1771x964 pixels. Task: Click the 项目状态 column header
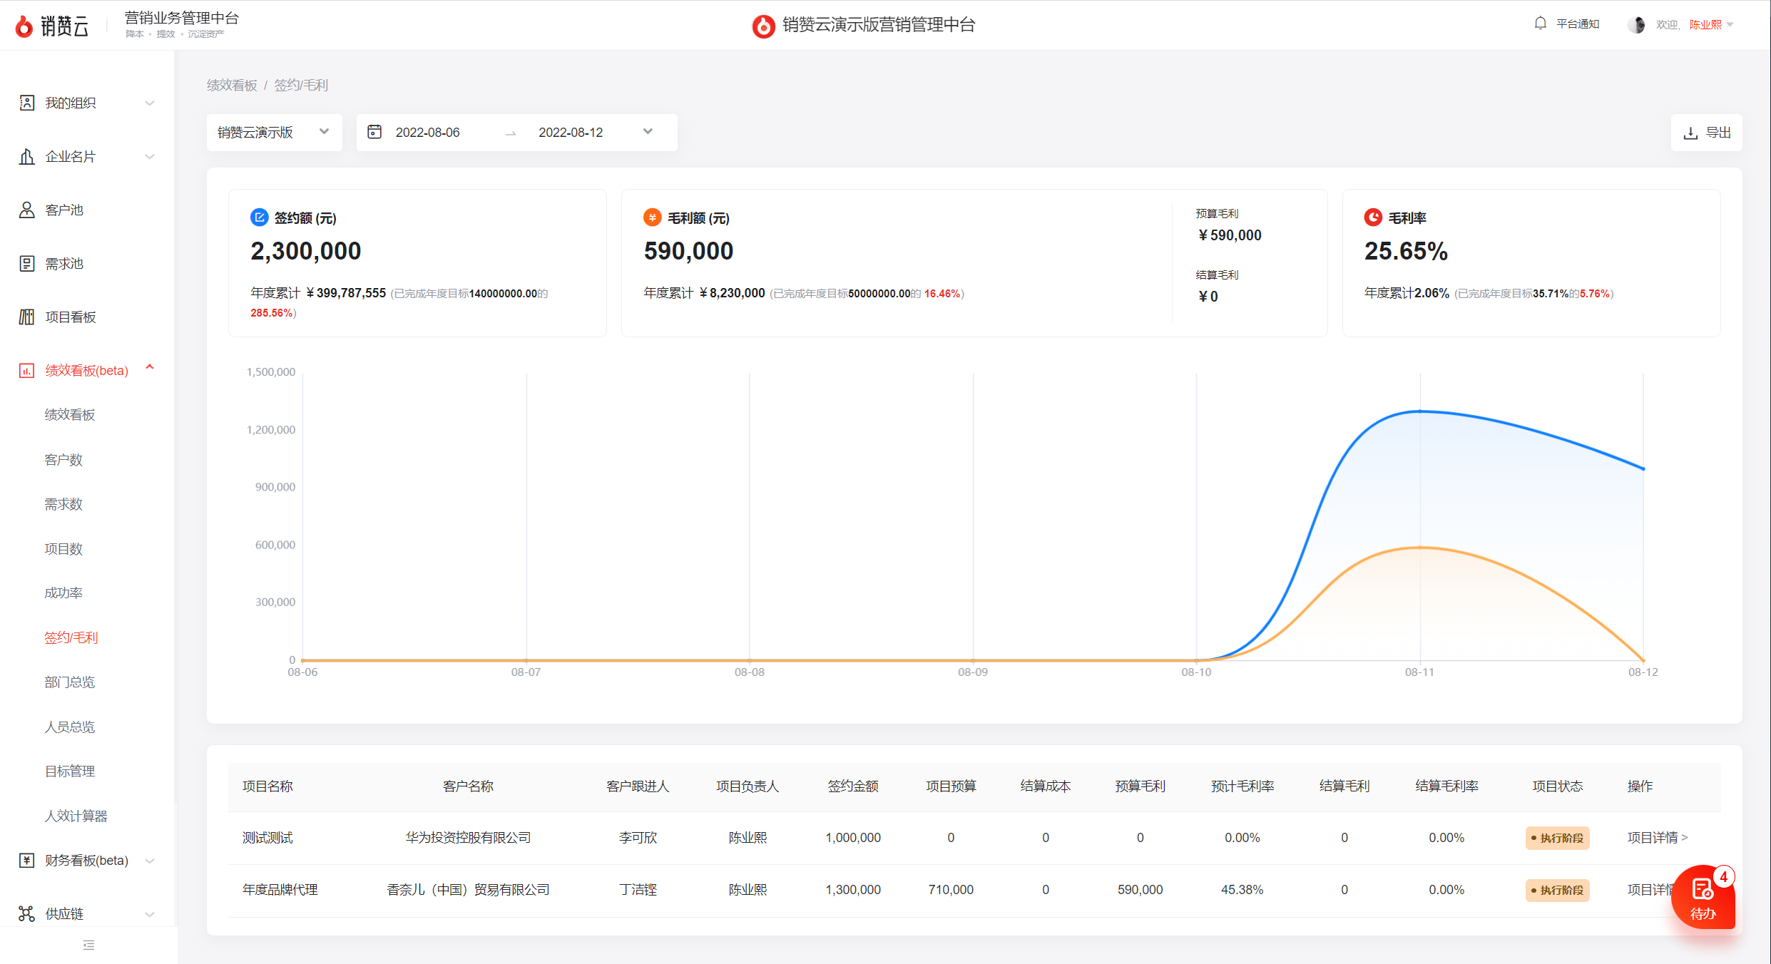[1558, 786]
